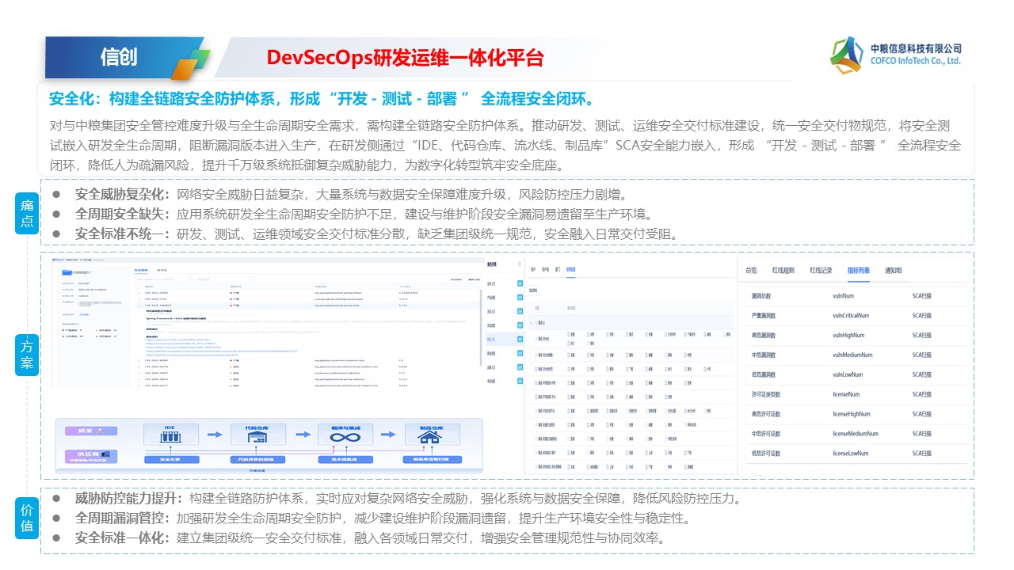1014x570 pixels.
Task: Click the IDE test-tube icon in pipeline diagram
Action: coord(169,437)
